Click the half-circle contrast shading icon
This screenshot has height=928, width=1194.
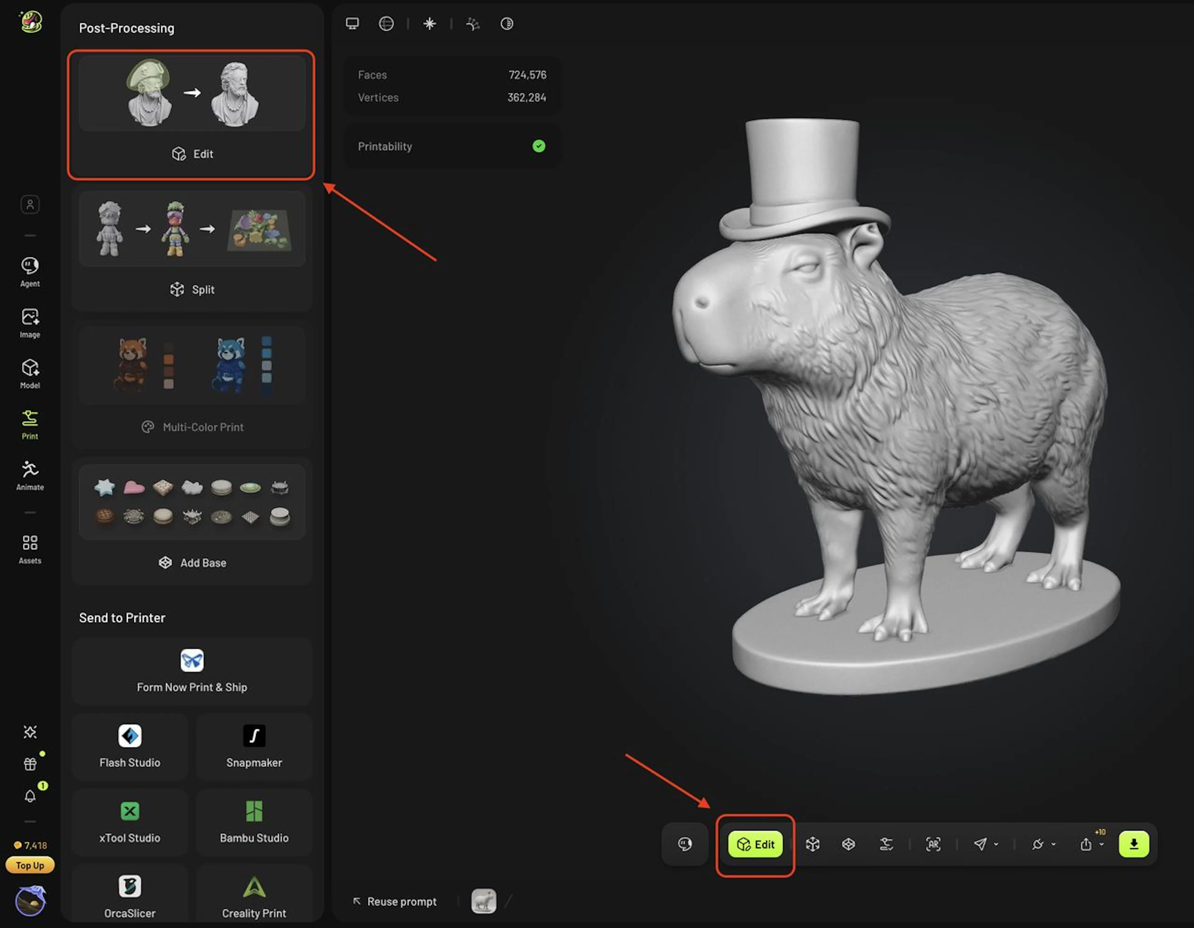tap(507, 24)
